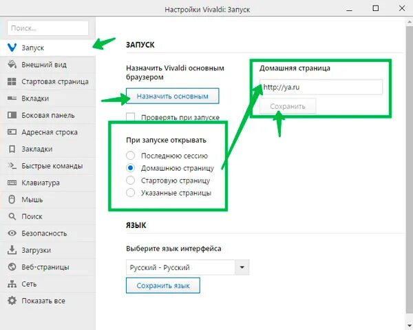Click the grid icon for Стартовая страница
This screenshot has width=413, height=330.
(x=12, y=81)
